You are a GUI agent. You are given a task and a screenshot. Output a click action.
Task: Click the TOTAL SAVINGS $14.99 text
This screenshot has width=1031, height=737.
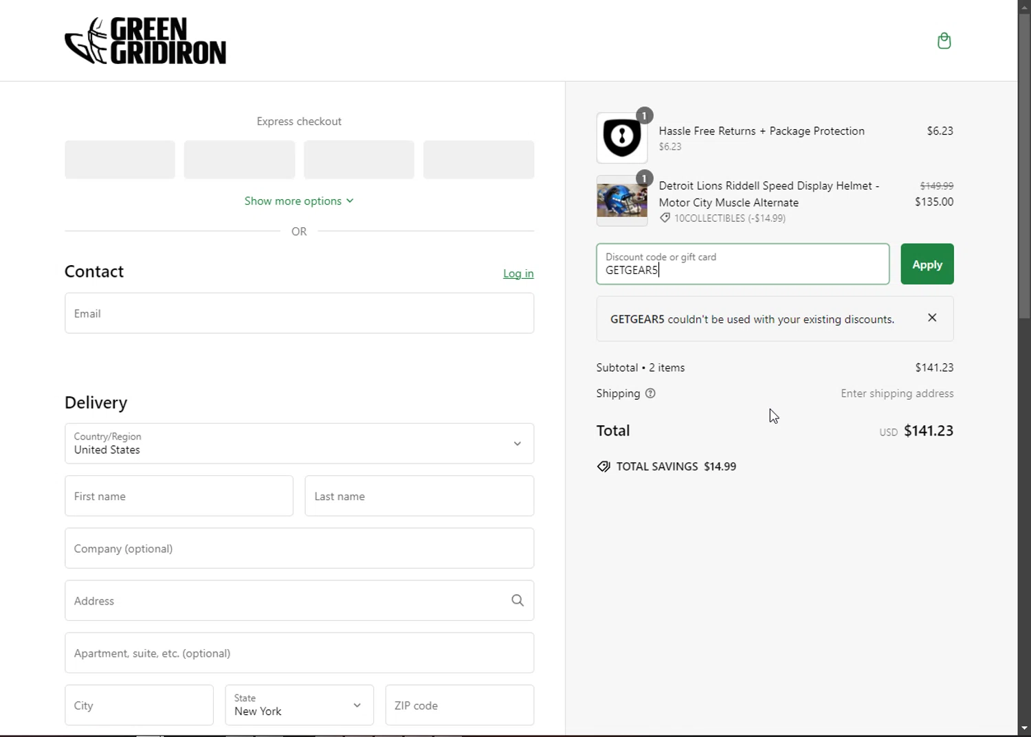[676, 466]
